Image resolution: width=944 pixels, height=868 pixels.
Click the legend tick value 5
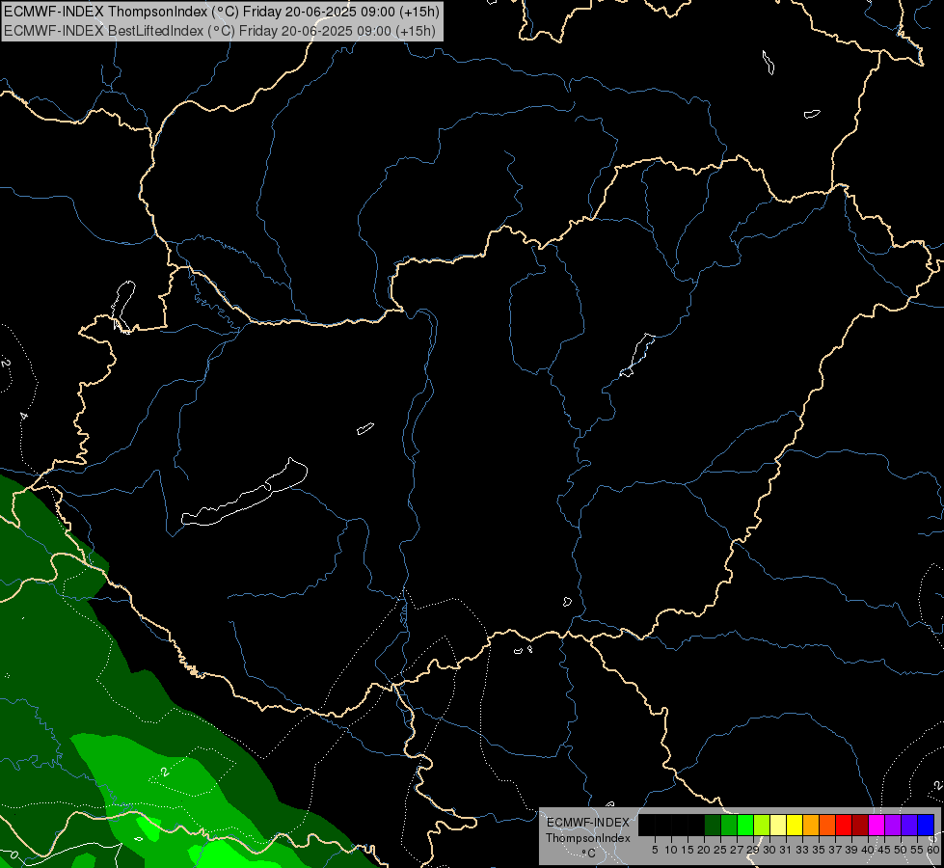click(x=655, y=850)
